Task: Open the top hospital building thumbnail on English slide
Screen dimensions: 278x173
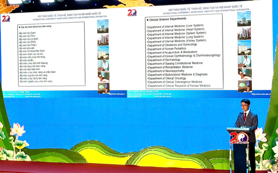Action: [x=244, y=19]
